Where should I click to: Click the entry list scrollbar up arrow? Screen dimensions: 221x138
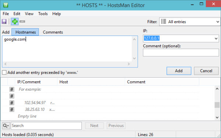click(217, 89)
